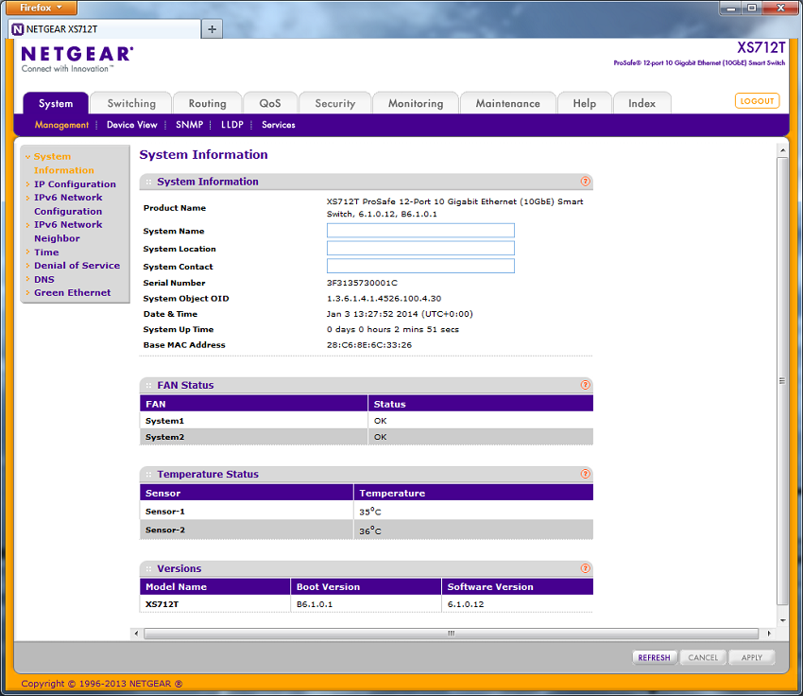Open the Security tab
803x696 pixels.
335,103
